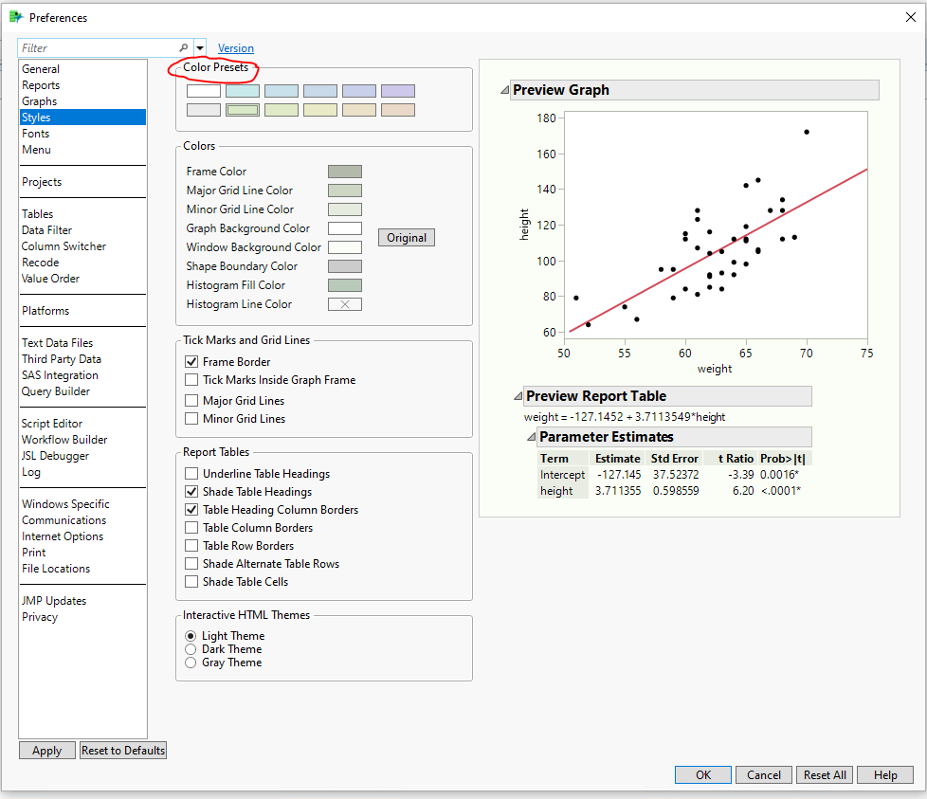The width and height of the screenshot is (927, 799).
Task: Click the Version link
Action: point(235,47)
